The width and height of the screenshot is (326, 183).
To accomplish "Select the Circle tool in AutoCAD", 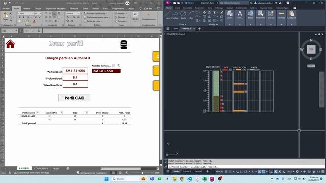I will [183, 15].
